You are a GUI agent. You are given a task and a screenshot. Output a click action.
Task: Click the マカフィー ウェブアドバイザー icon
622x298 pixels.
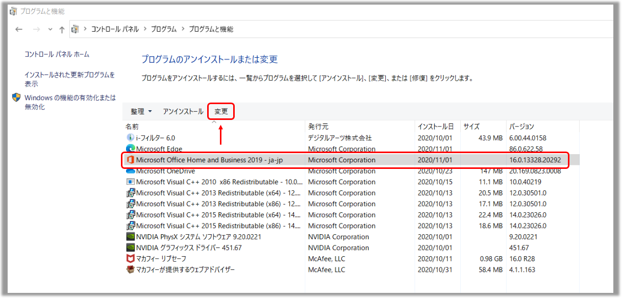(x=130, y=270)
